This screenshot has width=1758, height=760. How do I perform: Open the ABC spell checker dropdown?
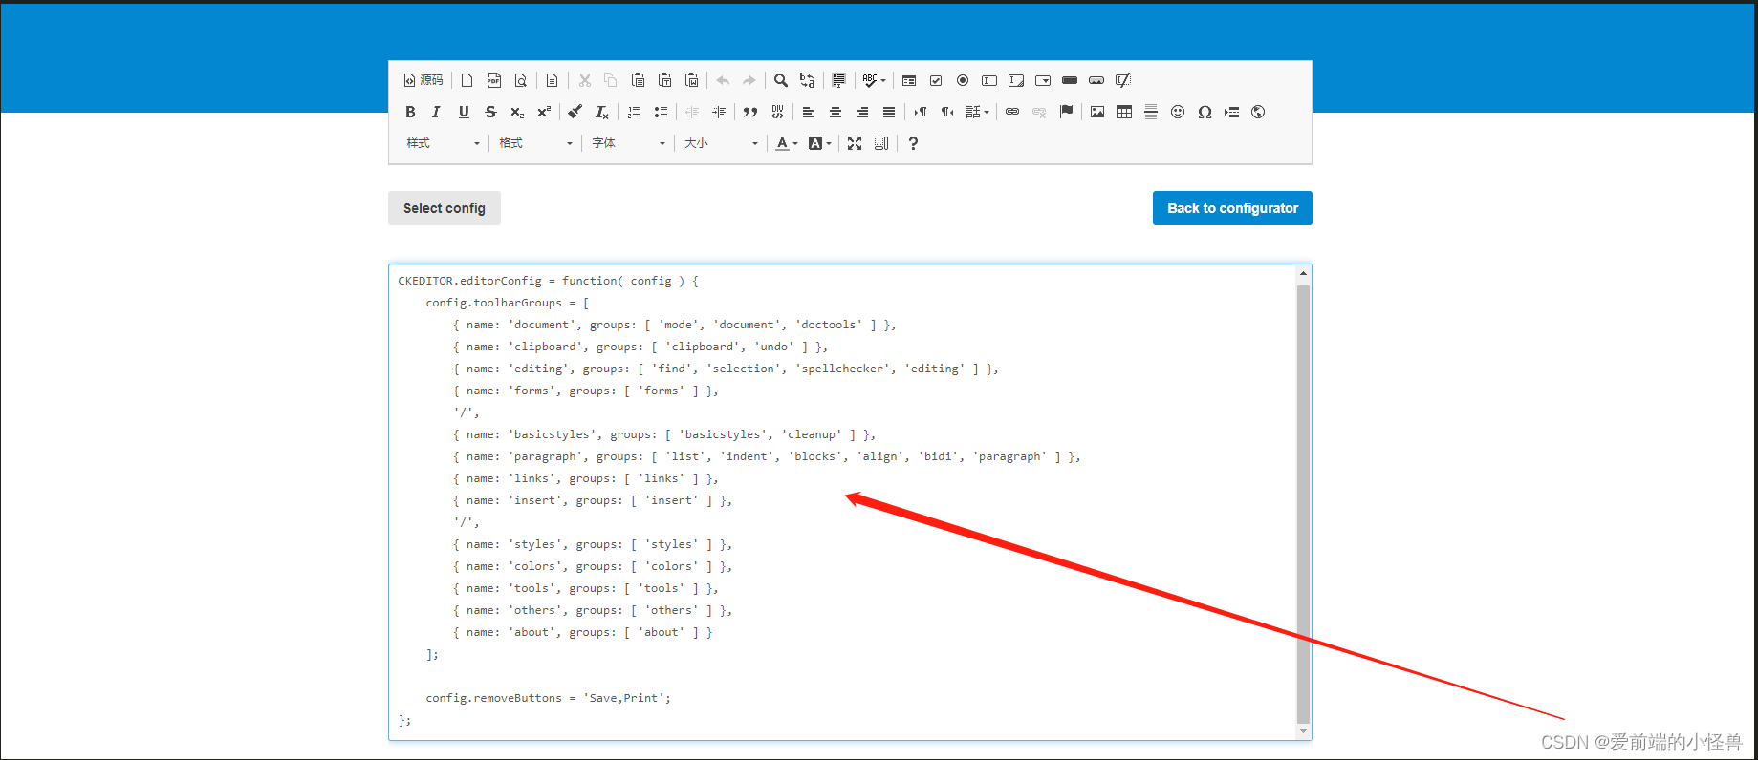[x=874, y=80]
